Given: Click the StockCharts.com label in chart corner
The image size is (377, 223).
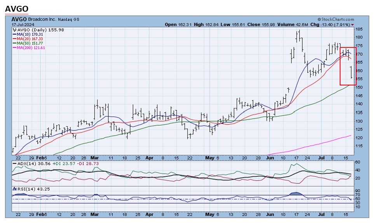Looking at the screenshot, I should (x=336, y=19).
